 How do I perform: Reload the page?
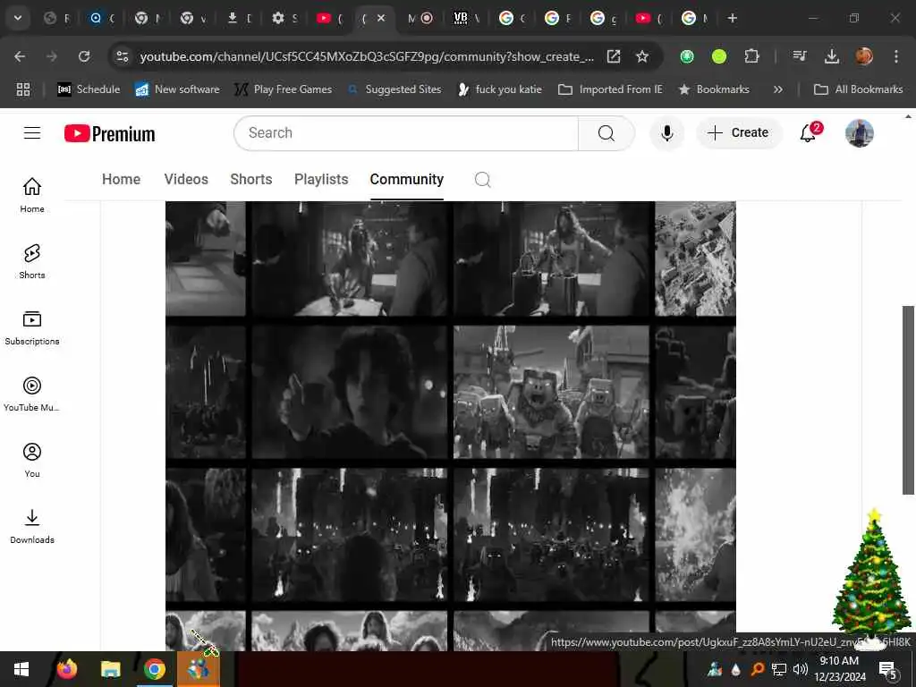(84, 56)
